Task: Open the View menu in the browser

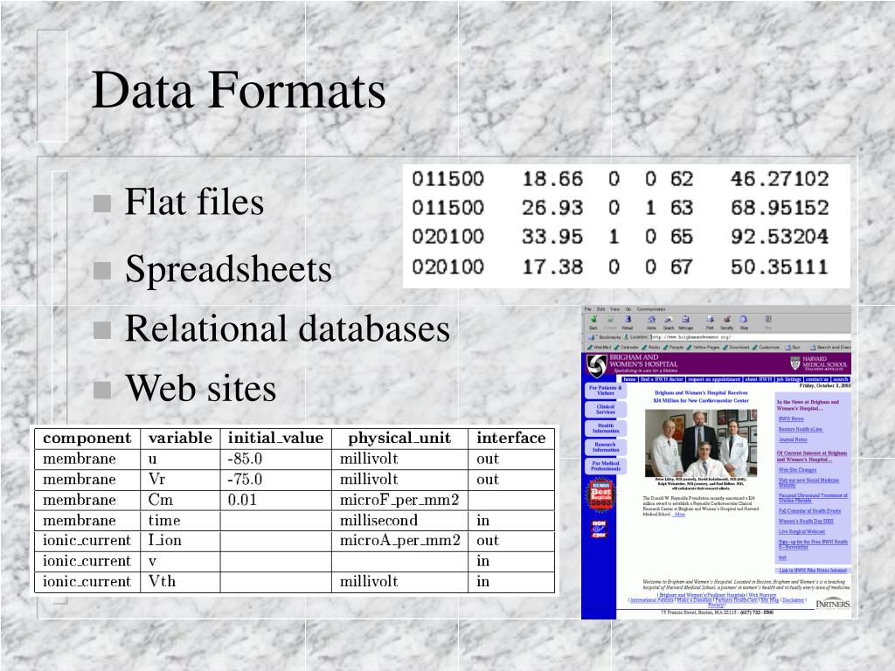Action: pos(614,309)
